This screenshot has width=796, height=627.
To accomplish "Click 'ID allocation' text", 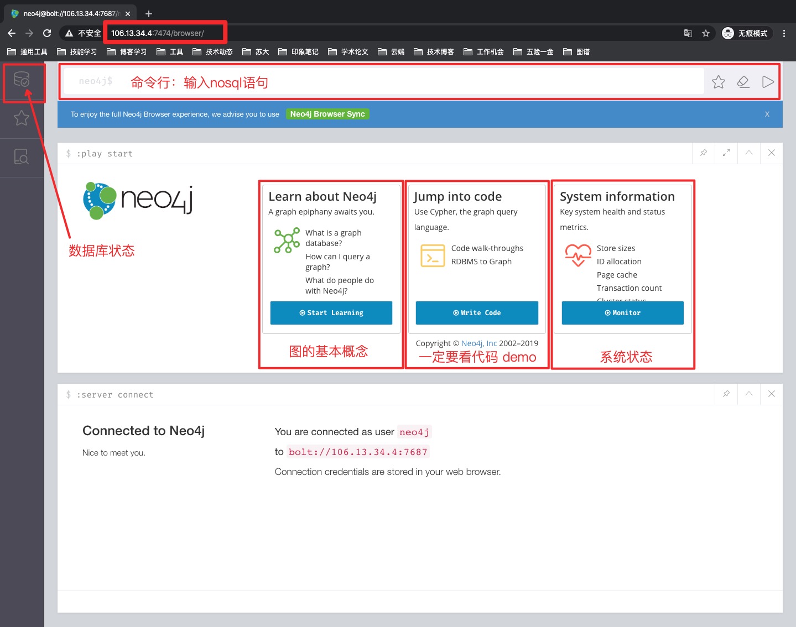I will coord(619,262).
